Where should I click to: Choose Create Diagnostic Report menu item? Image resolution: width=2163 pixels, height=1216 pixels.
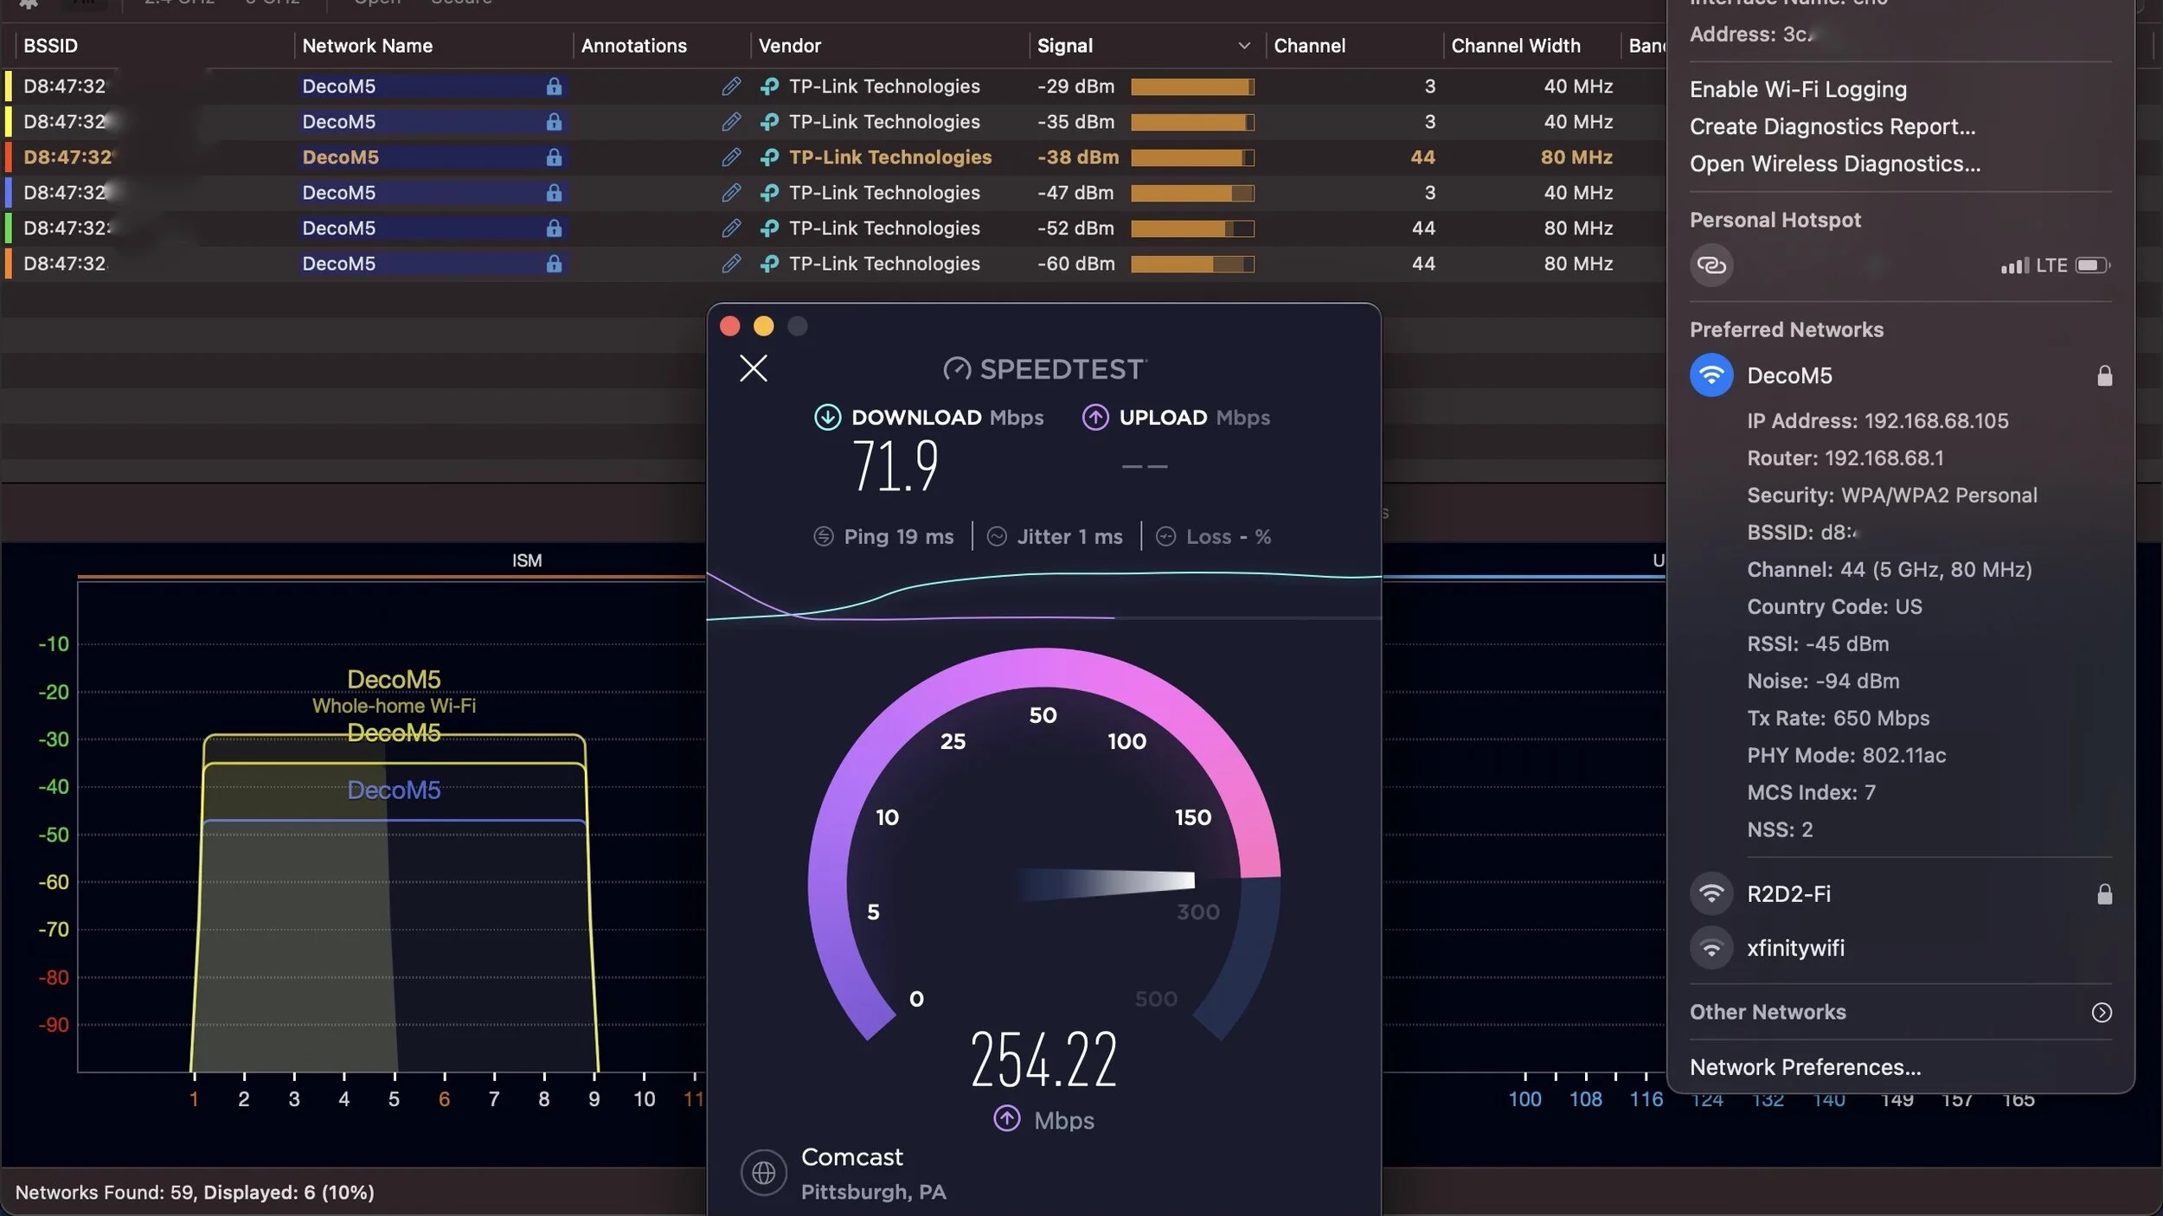point(1832,126)
